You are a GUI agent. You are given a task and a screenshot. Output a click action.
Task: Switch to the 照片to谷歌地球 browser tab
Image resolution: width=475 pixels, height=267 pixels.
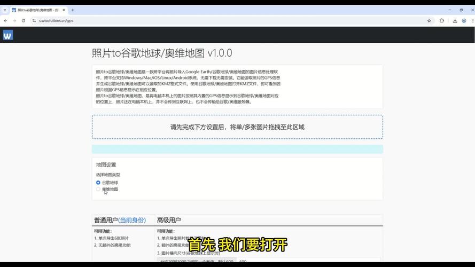coord(37,10)
